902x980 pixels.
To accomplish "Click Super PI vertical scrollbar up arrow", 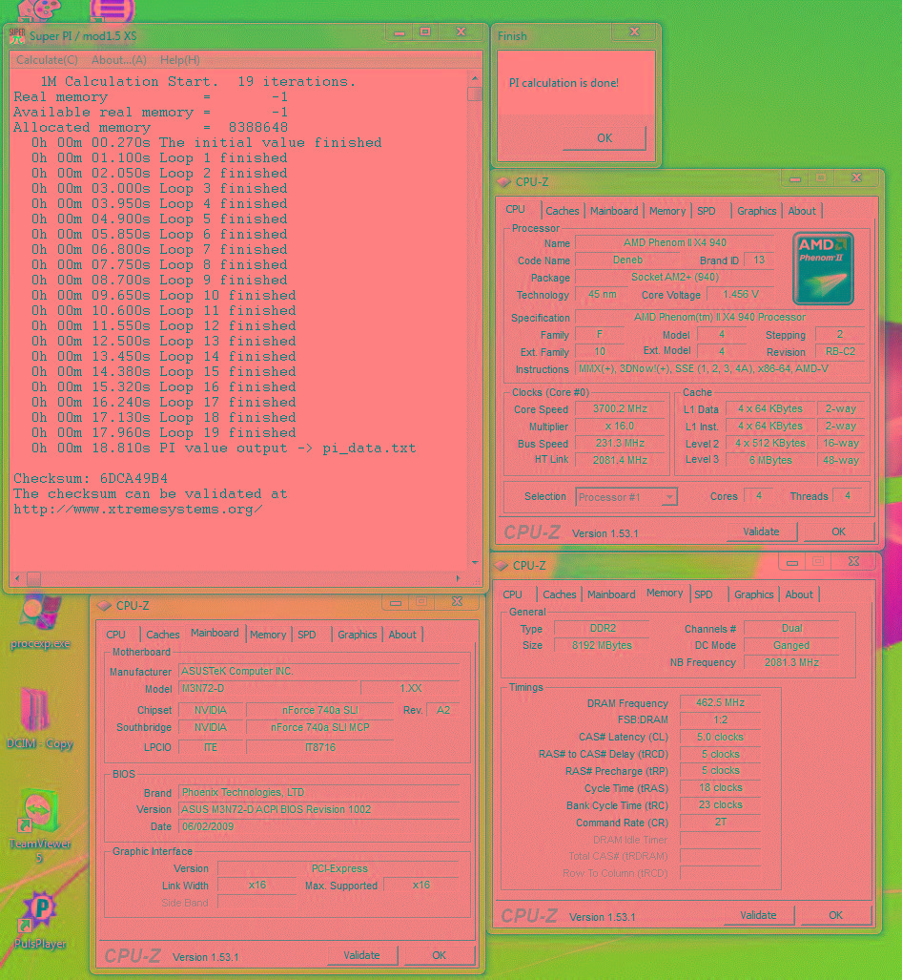I will click(475, 79).
